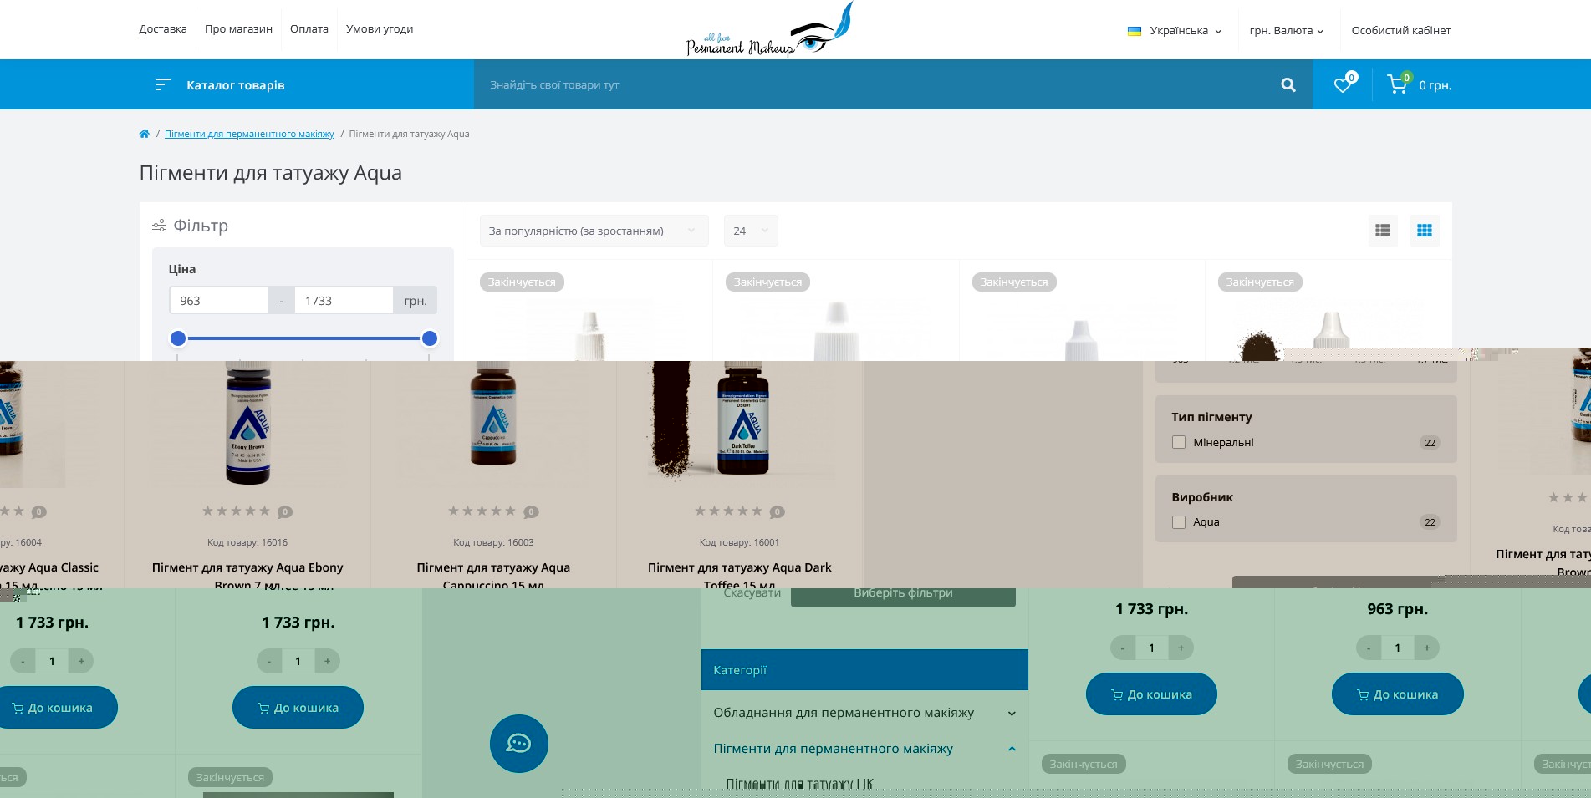Click star rating of product 16016
1591x798 pixels.
[237, 511]
